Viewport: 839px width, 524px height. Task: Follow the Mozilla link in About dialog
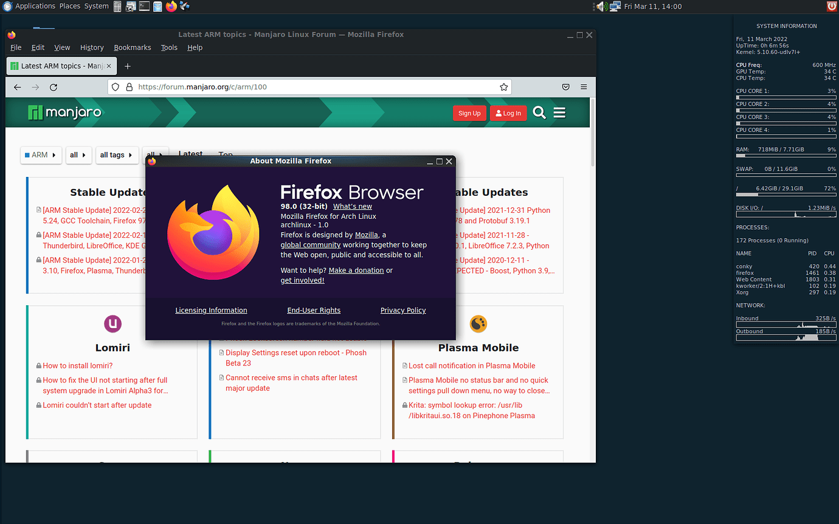[x=367, y=235]
